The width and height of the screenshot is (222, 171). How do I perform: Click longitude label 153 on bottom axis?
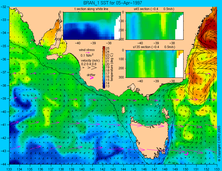point(217,169)
